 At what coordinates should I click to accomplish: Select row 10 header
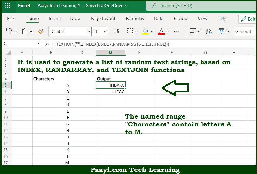(6, 117)
